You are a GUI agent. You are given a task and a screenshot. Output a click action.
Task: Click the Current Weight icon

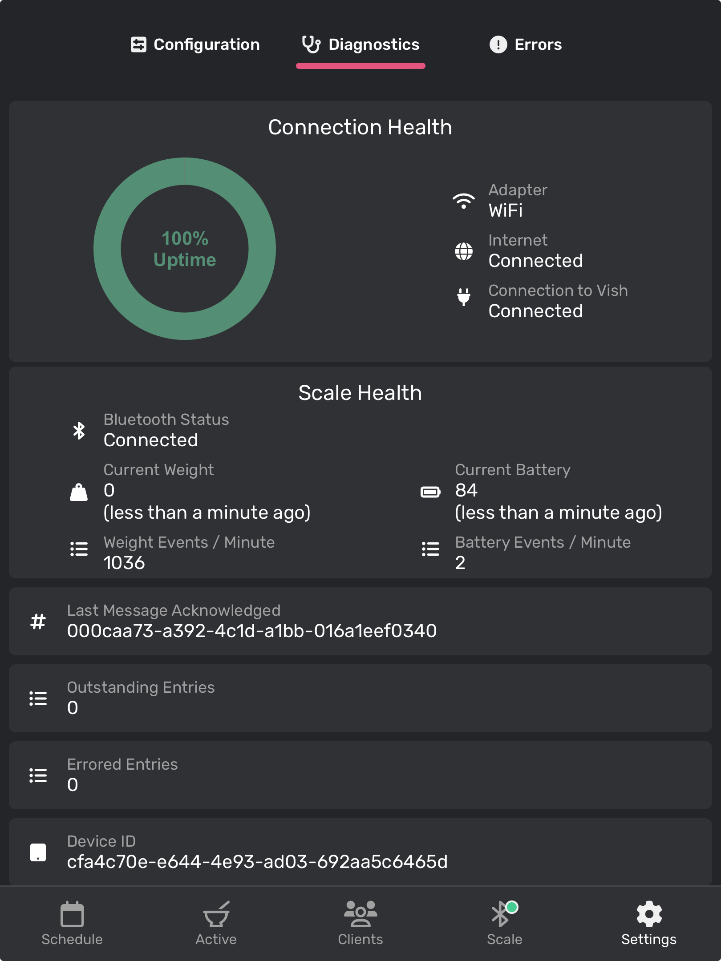point(79,492)
